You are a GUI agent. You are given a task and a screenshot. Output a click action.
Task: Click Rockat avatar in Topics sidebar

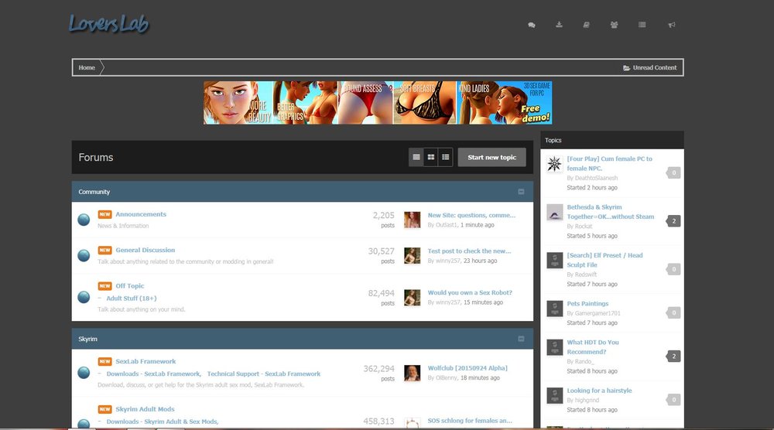click(x=554, y=212)
